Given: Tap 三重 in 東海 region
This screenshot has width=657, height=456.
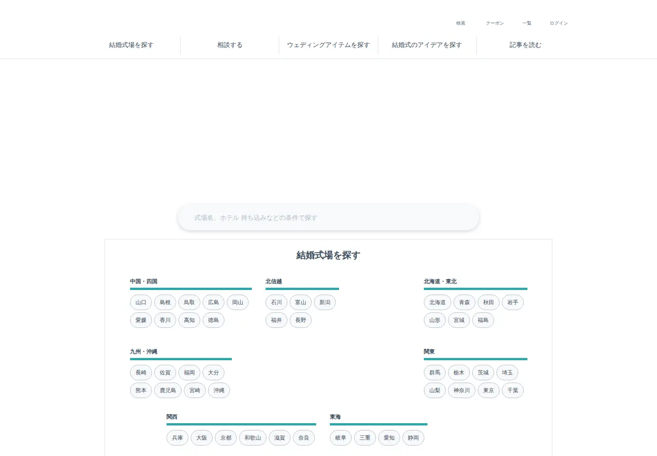Looking at the screenshot, I should [x=365, y=438].
